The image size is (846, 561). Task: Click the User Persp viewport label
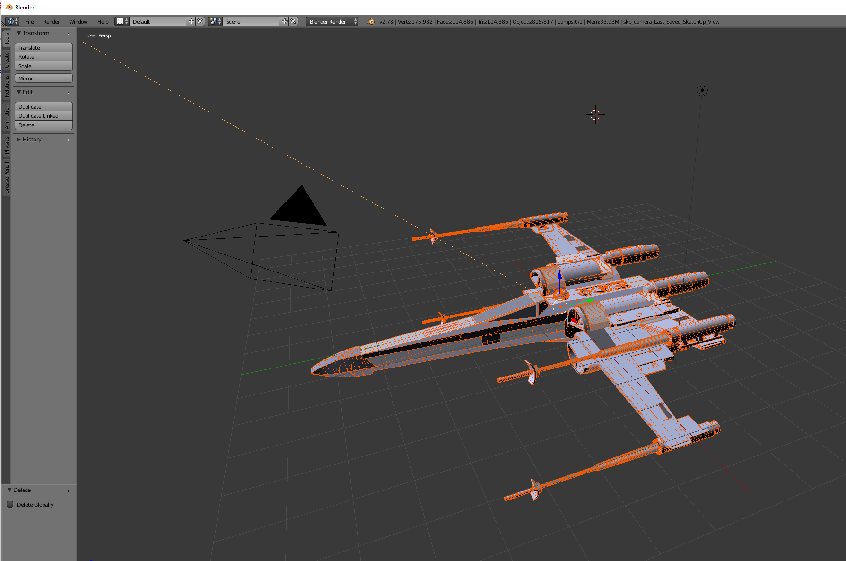[x=98, y=35]
